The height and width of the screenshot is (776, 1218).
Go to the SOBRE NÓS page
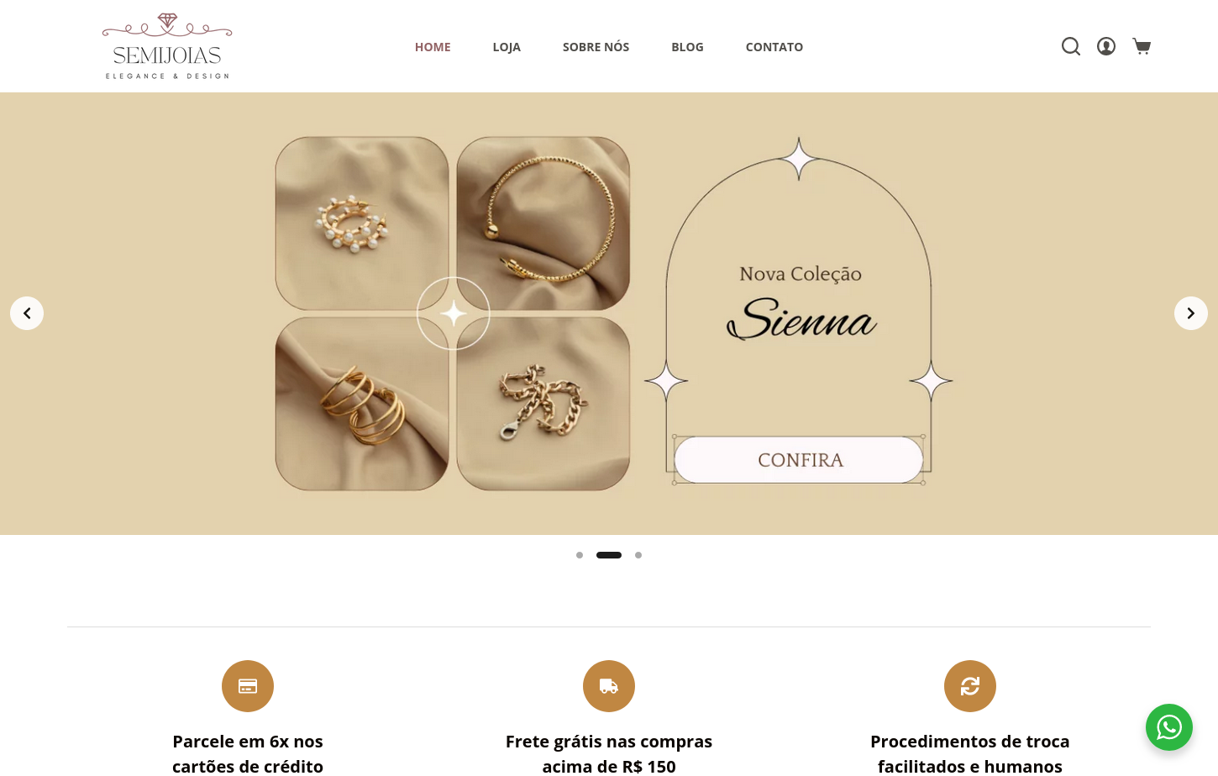[x=596, y=47]
